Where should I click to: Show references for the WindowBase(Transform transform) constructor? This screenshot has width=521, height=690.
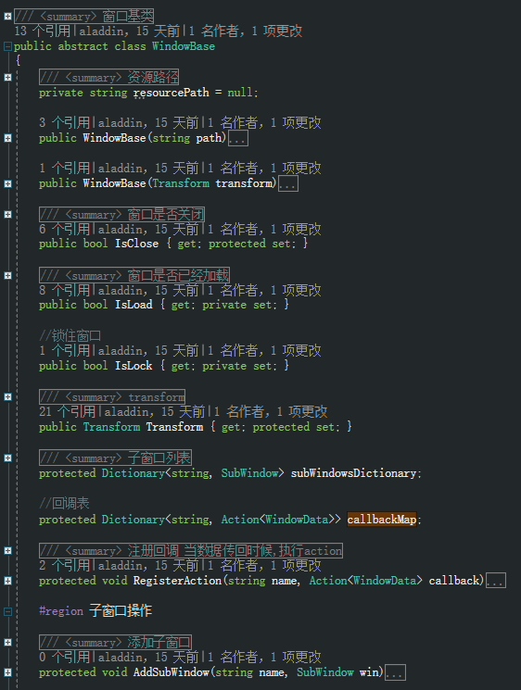64,168
